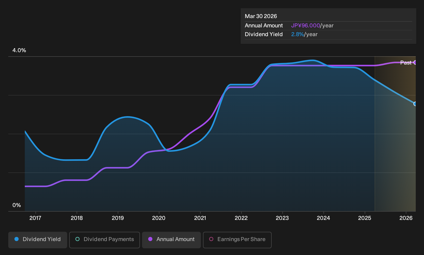Select the 2017 x-axis label
Viewport: 424px width, 255px height.
click(35, 218)
